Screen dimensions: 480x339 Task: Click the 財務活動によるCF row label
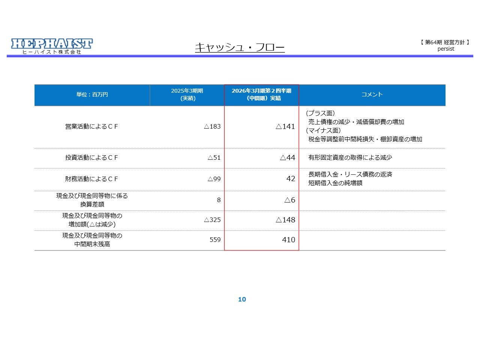[92, 179]
